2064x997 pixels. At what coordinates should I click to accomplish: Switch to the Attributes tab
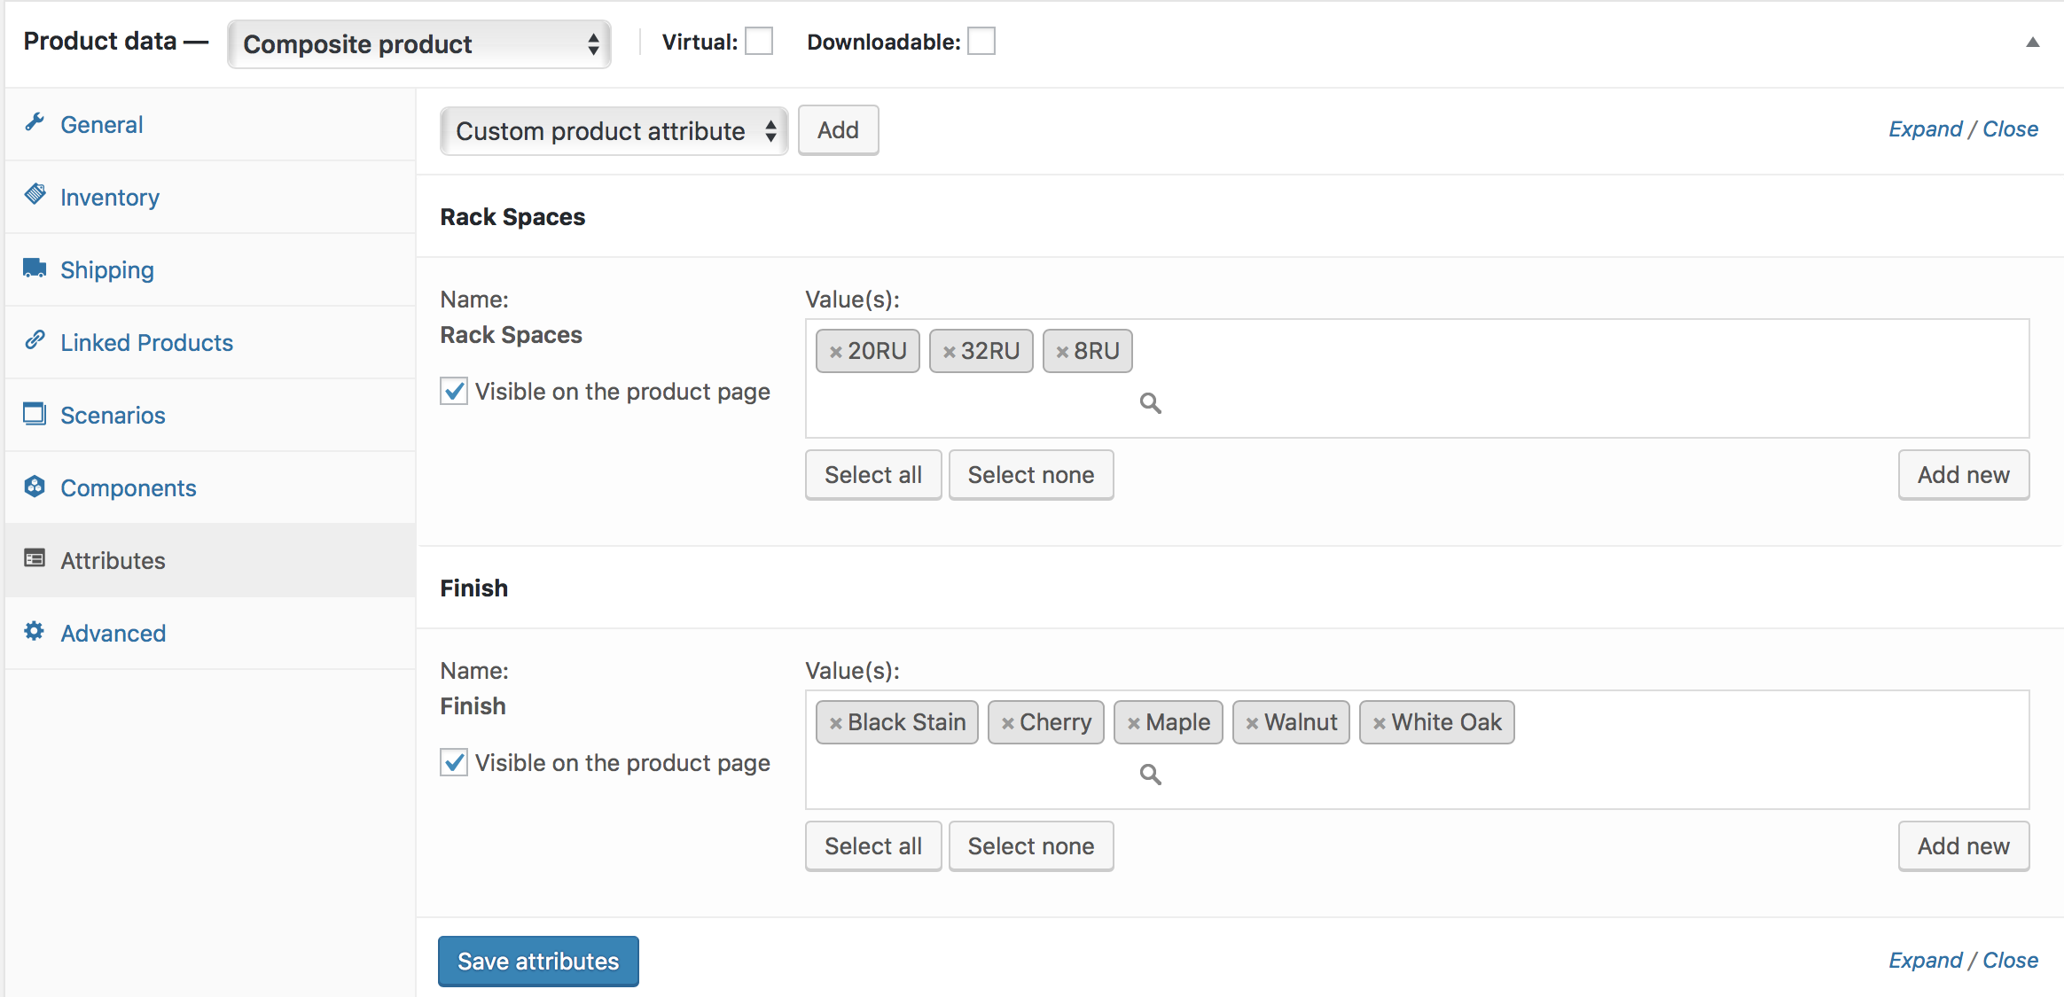(x=113, y=560)
